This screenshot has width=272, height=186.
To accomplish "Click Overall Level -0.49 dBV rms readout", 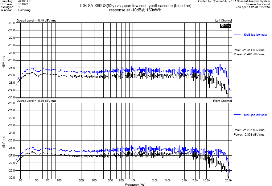I will point(36,21).
